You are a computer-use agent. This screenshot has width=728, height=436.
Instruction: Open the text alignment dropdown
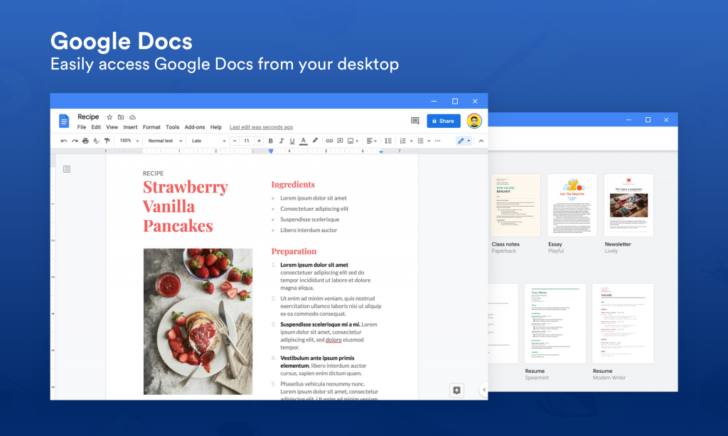point(371,141)
